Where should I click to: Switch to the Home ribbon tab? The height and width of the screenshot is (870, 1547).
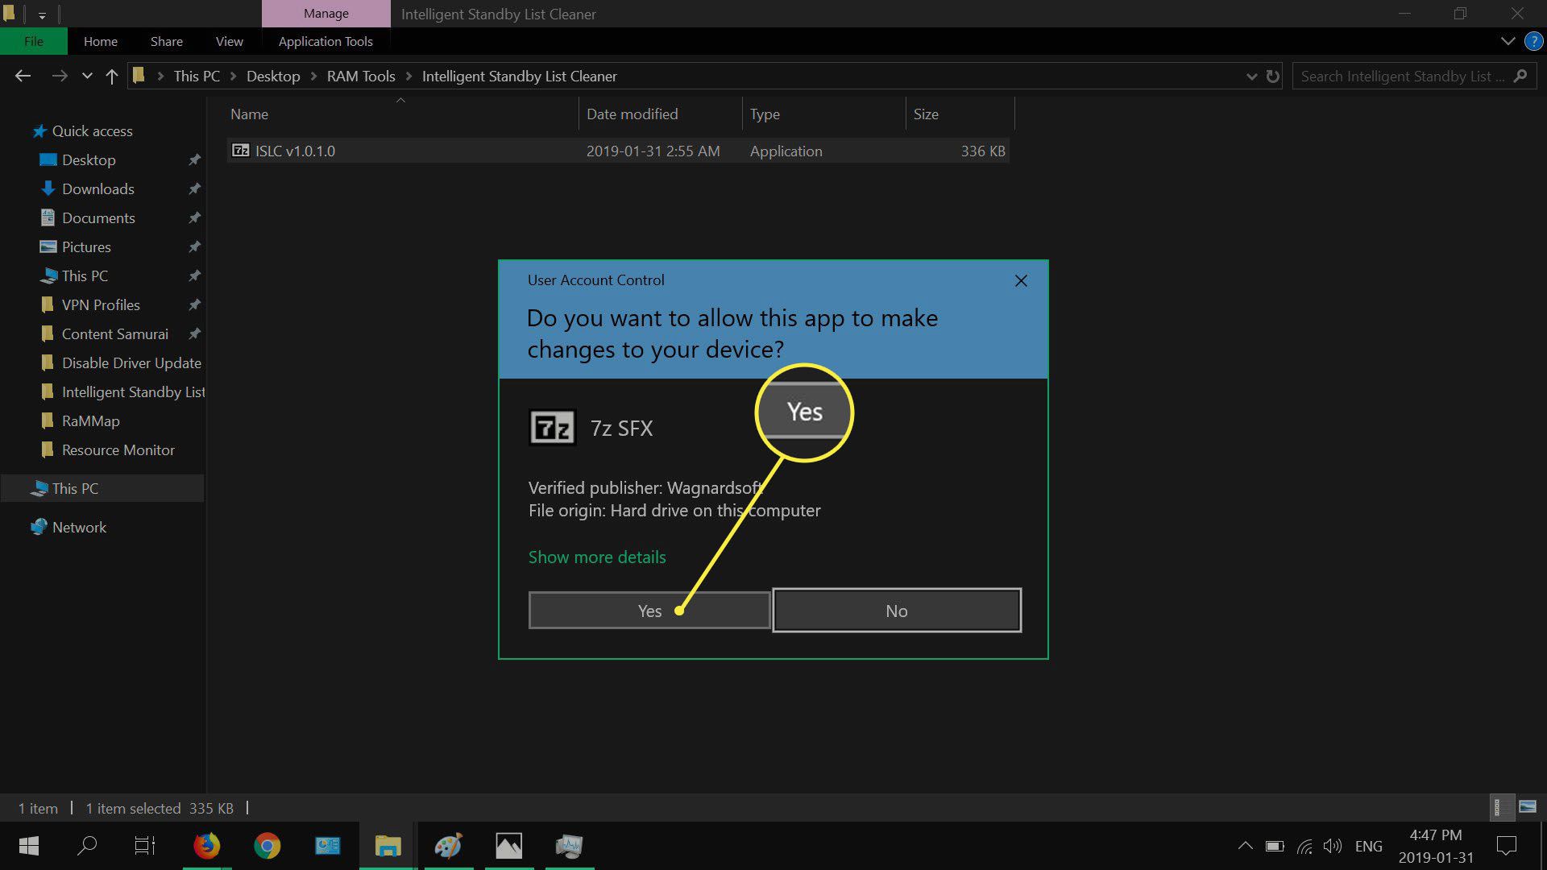101,41
